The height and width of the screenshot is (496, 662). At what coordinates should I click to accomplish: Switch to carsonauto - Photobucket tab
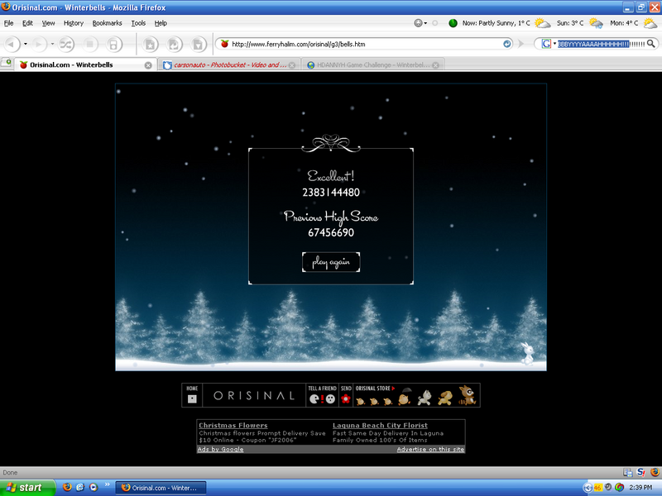click(x=228, y=65)
